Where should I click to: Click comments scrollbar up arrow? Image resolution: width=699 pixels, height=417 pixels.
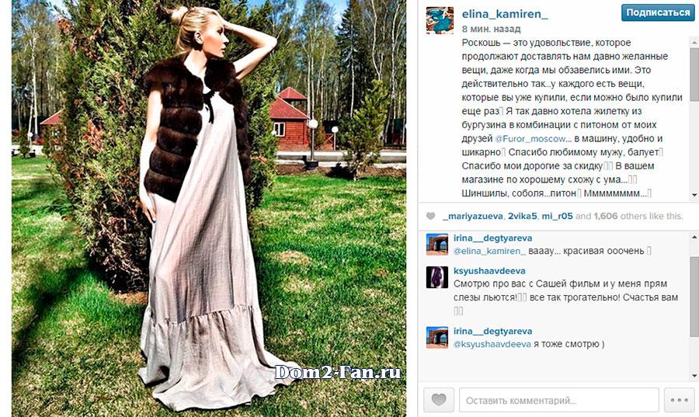[x=694, y=237]
